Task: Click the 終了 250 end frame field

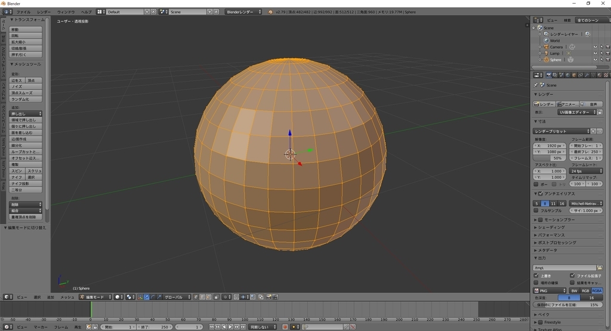Action: (x=155, y=327)
